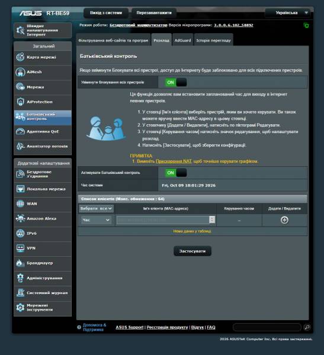Click the Перезавантажити button
Viewport: 324px width, 355px height.
pos(154,13)
